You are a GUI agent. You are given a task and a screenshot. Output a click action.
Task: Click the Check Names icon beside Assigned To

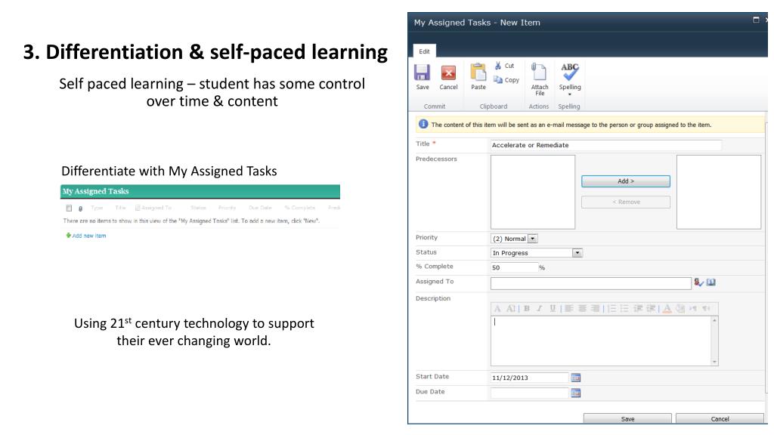point(698,282)
